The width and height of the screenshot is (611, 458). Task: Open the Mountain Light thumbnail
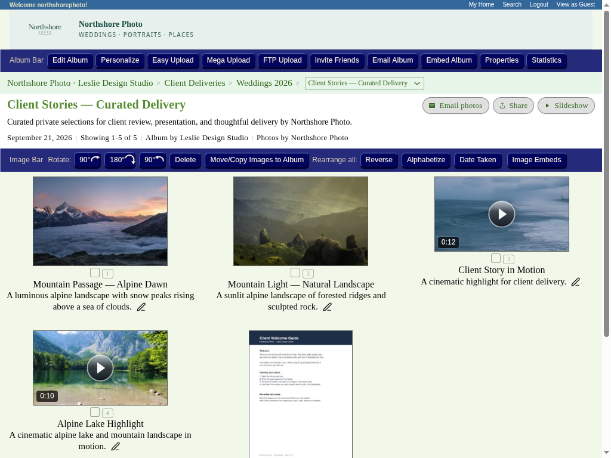[x=301, y=221]
